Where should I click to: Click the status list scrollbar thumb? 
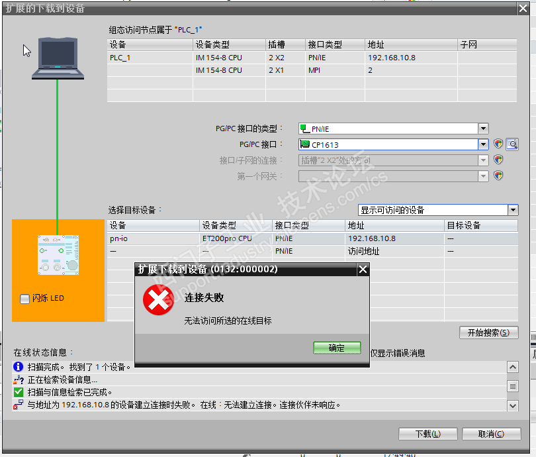[512, 386]
